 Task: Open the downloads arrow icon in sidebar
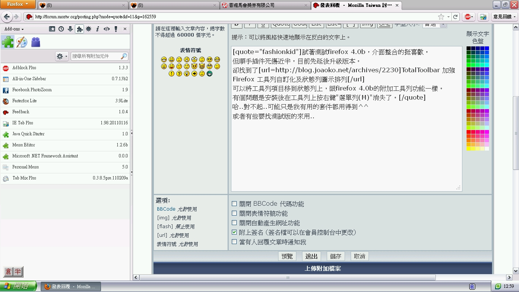point(70,29)
